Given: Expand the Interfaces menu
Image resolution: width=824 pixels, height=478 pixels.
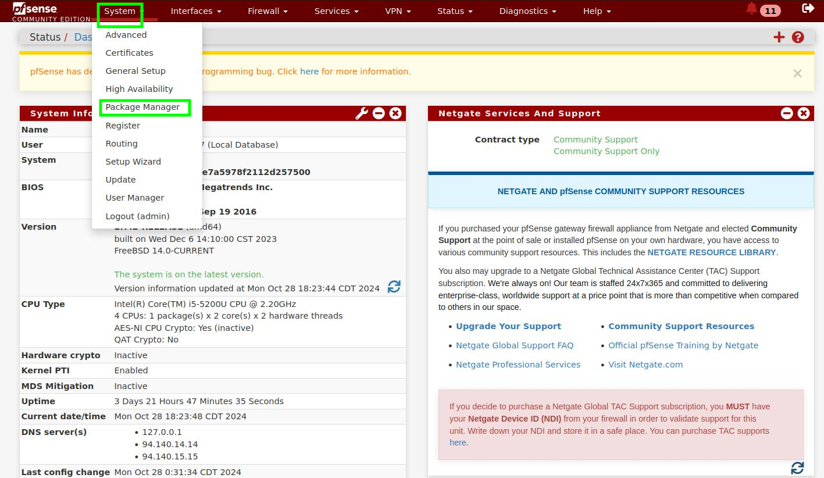Looking at the screenshot, I should pyautogui.click(x=196, y=11).
